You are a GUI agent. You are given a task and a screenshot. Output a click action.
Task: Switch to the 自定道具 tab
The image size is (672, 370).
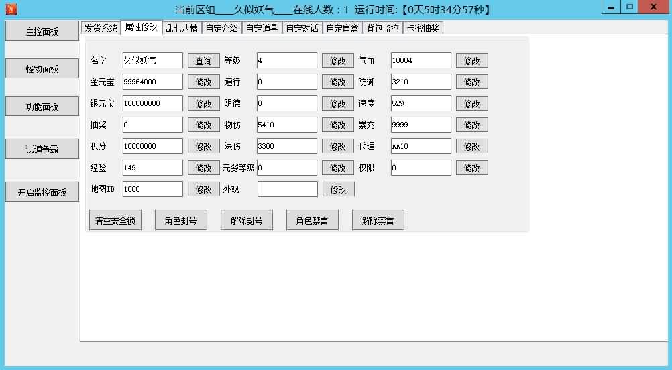tap(262, 28)
